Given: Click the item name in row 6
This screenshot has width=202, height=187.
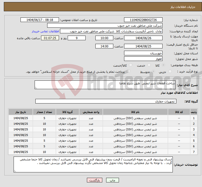Looking at the screenshot, I should click(x=135, y=147).
